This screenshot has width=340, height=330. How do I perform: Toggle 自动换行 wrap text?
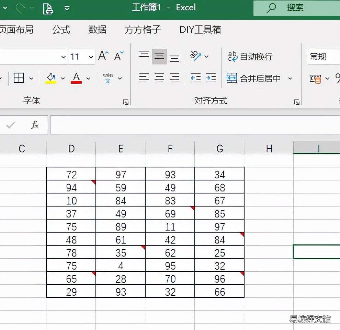click(250, 57)
